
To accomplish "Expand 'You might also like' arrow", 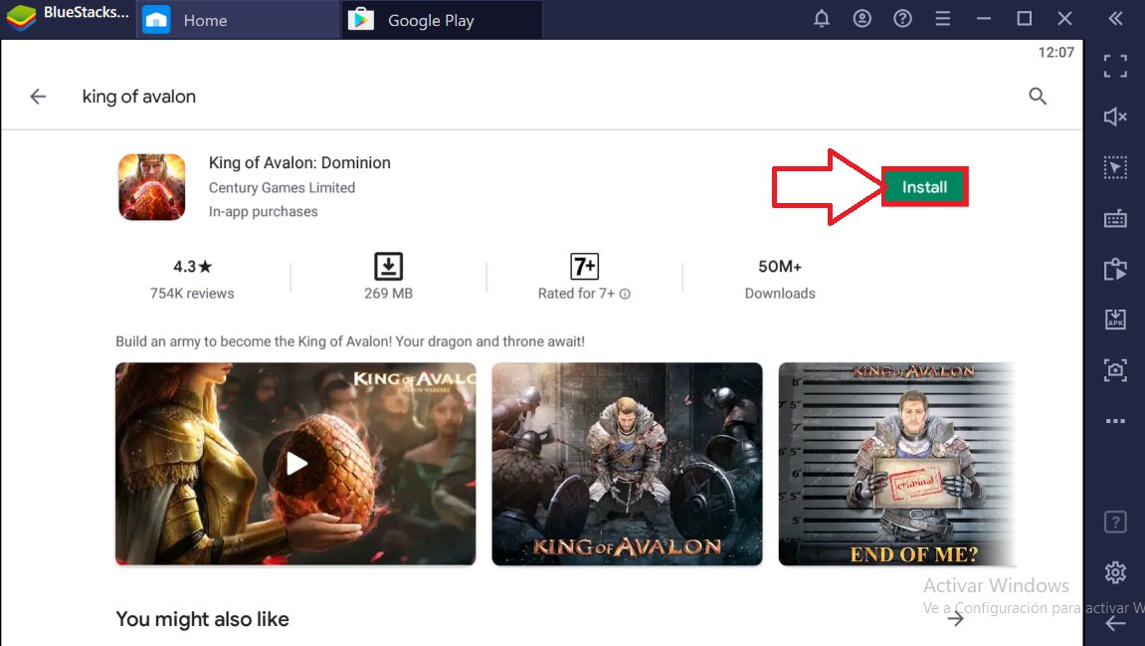I will point(955,619).
